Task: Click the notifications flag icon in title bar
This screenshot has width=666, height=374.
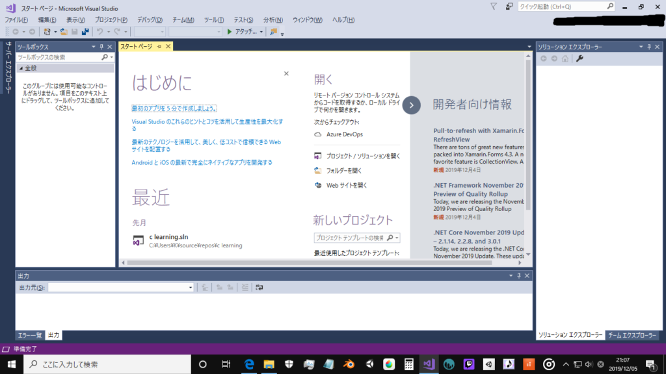Action: click(494, 6)
